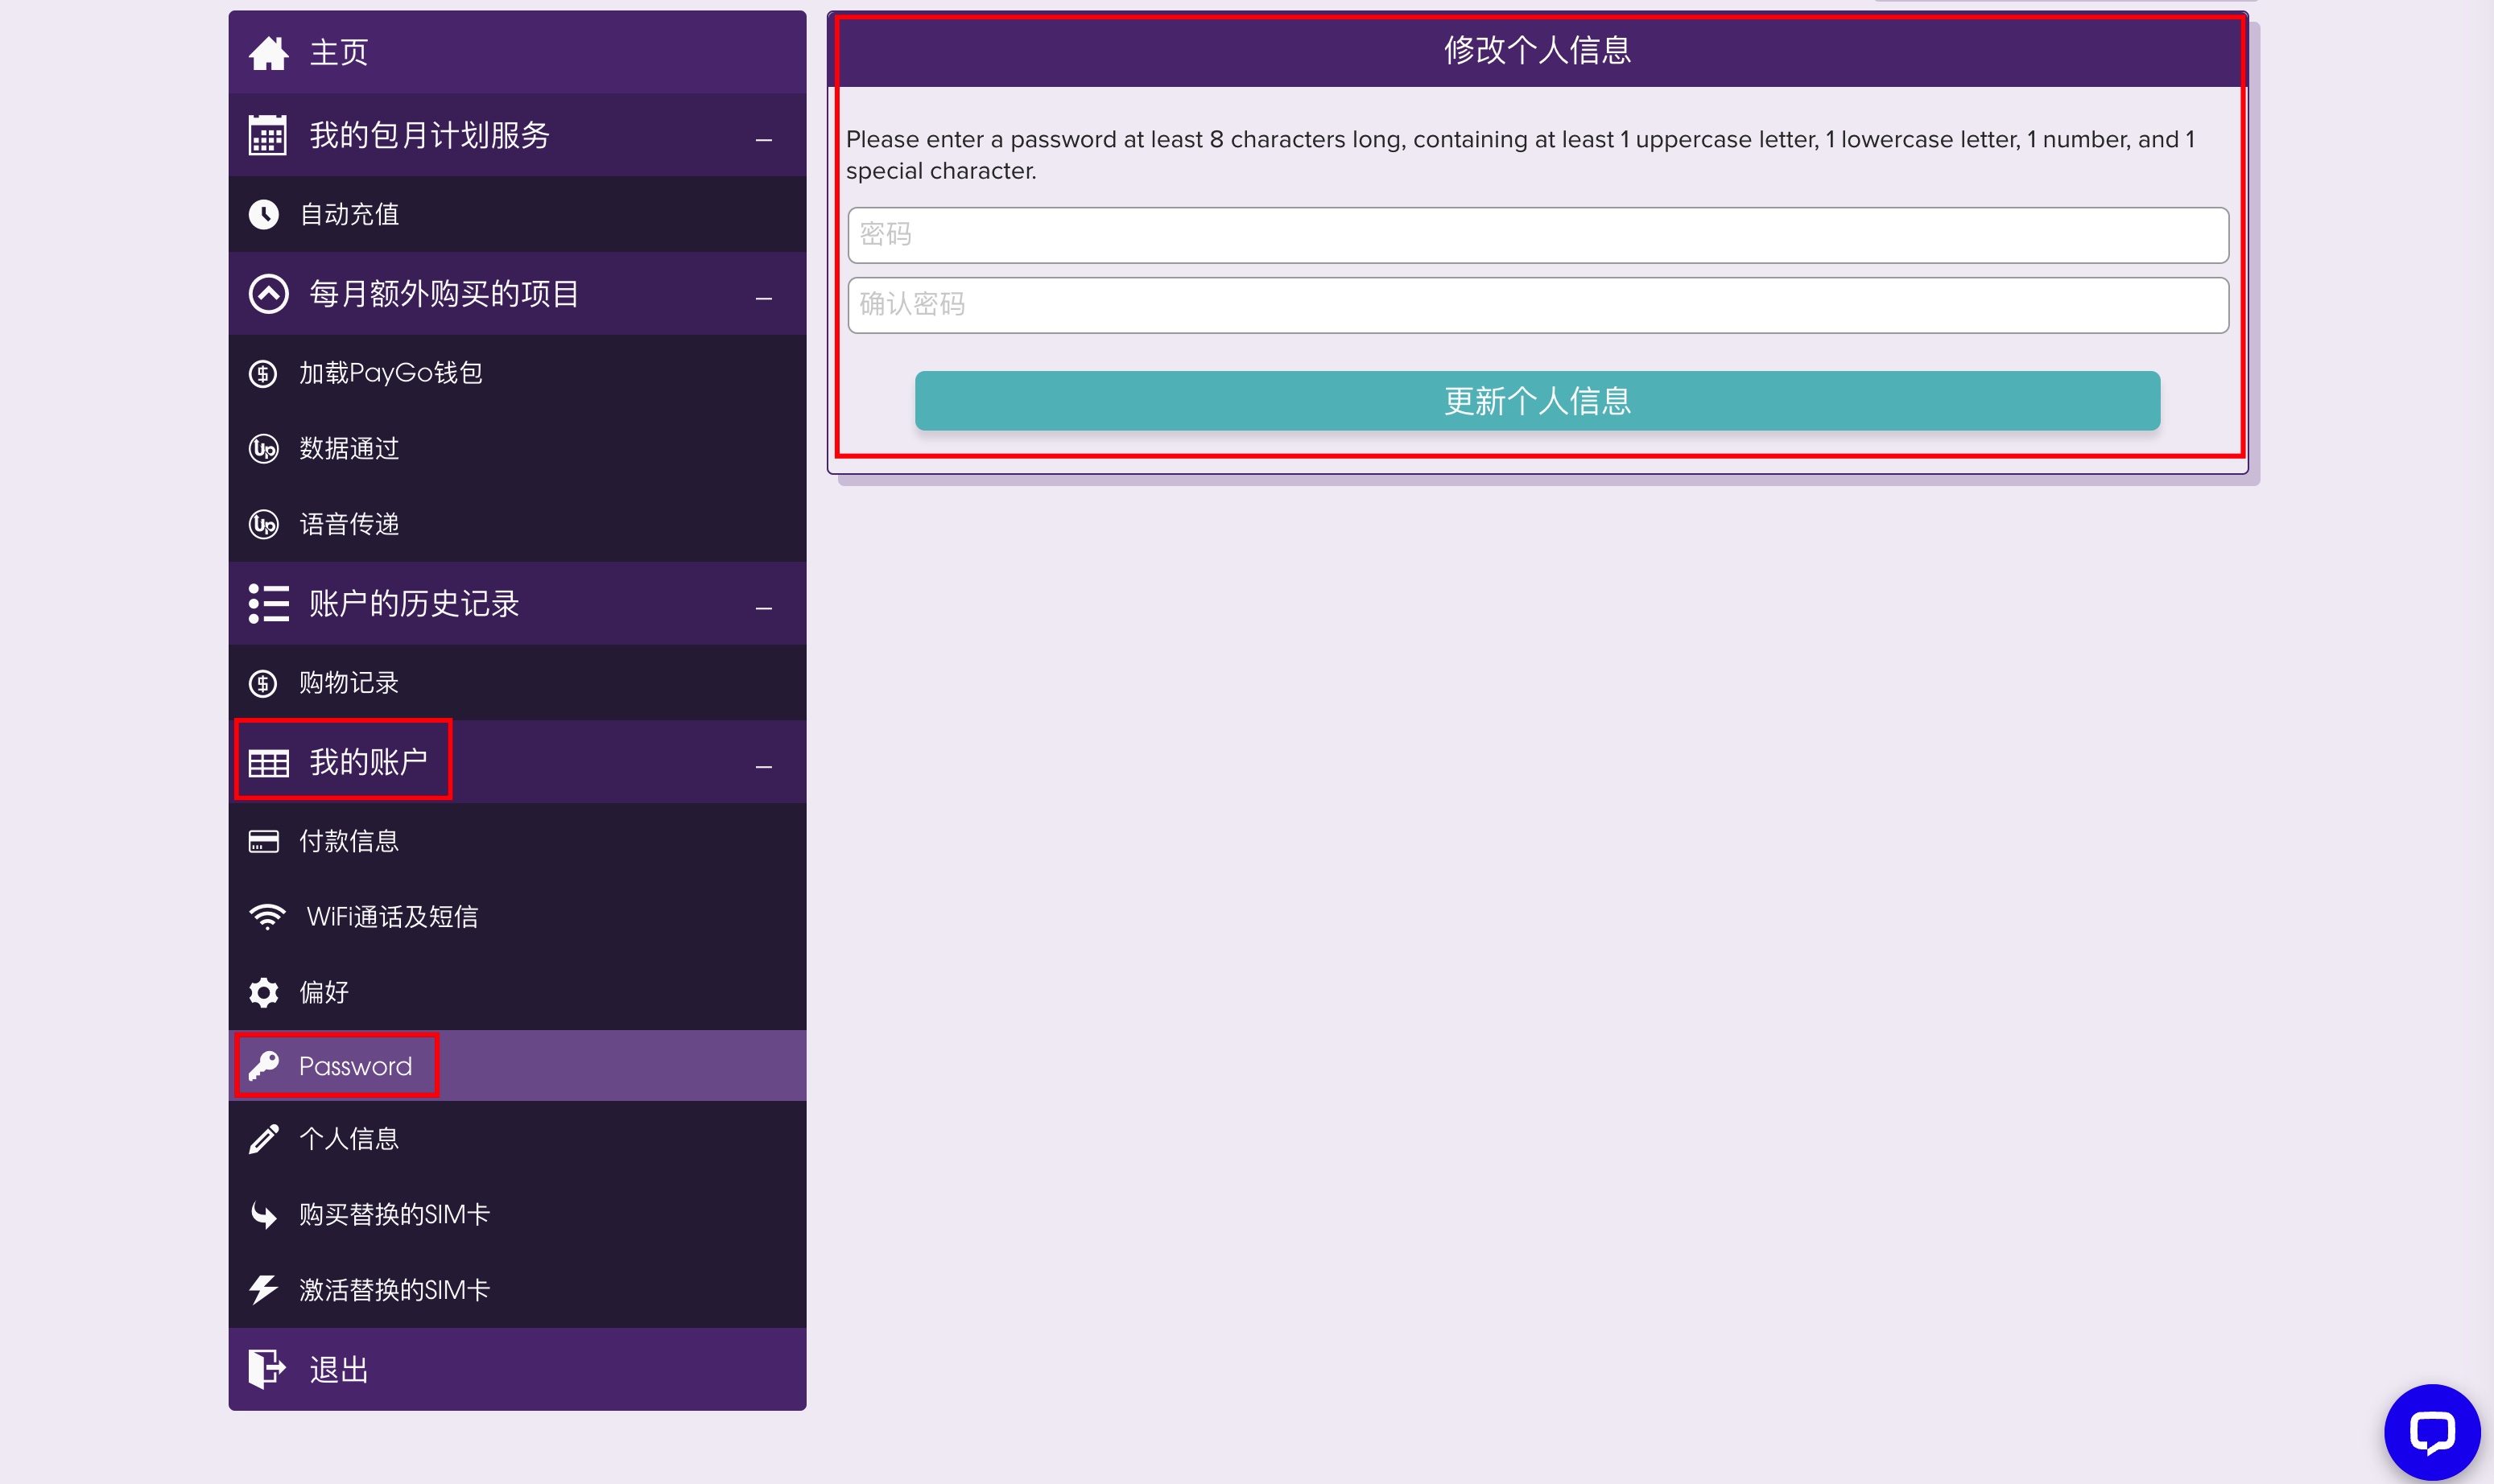Screen dimensions: 2494x1484
Task: Click the dollar icon beside 加载PayGo钱包
Action: (263, 373)
